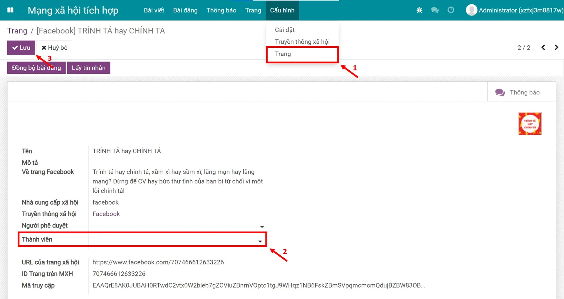Screen dimensions: 564x299
Task: Click the Administrator user avatar
Action: coord(471,10)
